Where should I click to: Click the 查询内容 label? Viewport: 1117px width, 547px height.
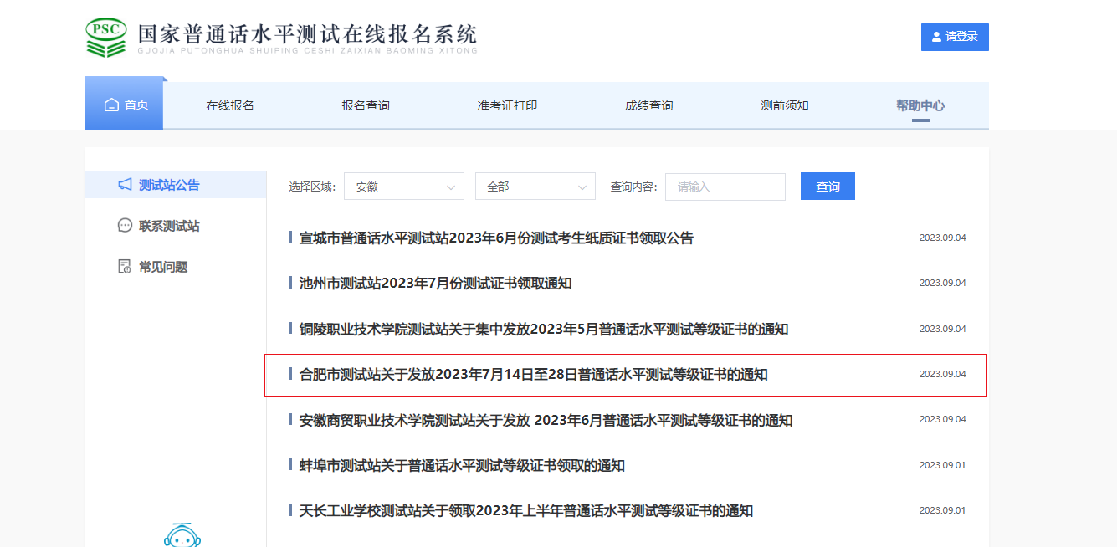coord(633,187)
